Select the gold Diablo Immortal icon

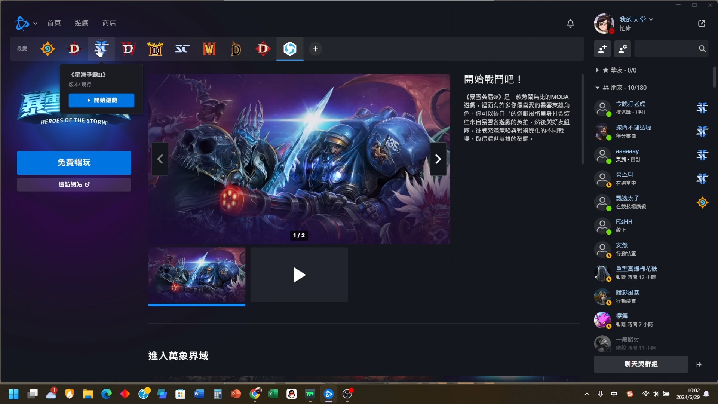click(x=236, y=49)
